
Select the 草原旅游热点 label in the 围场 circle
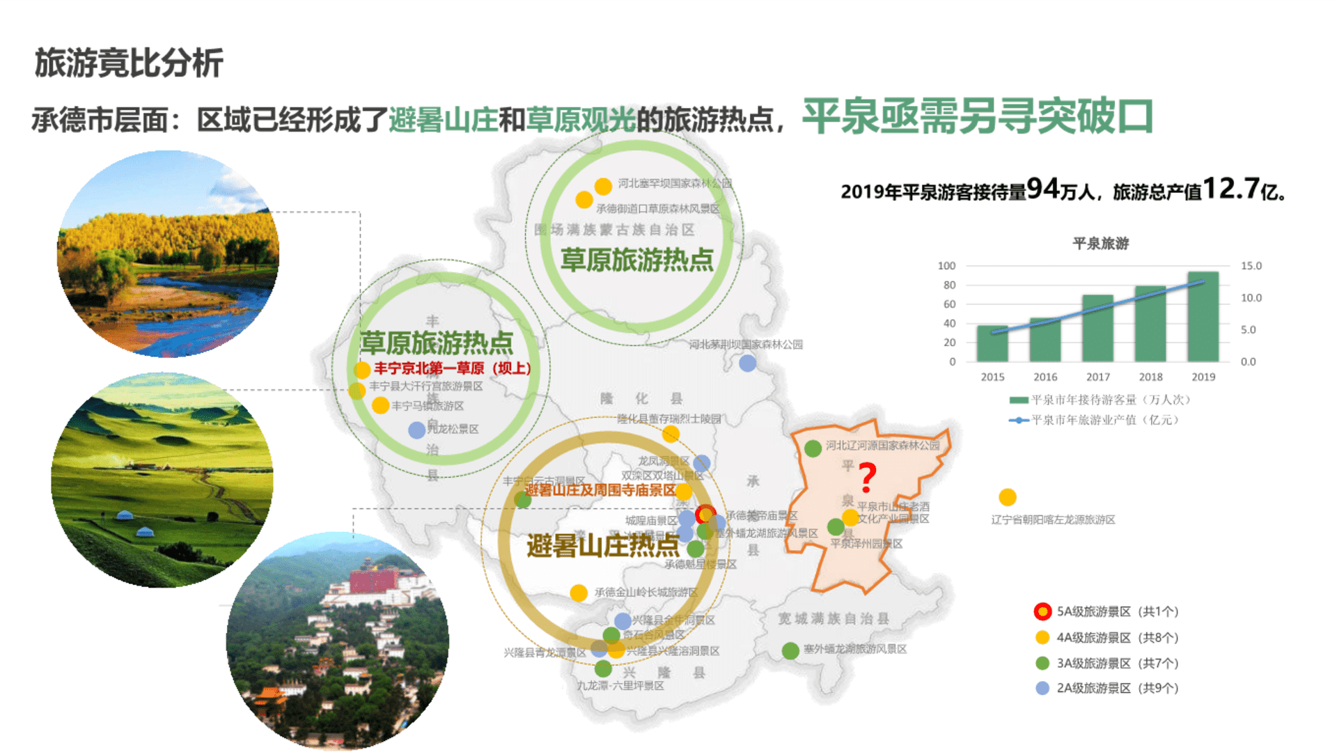point(636,260)
